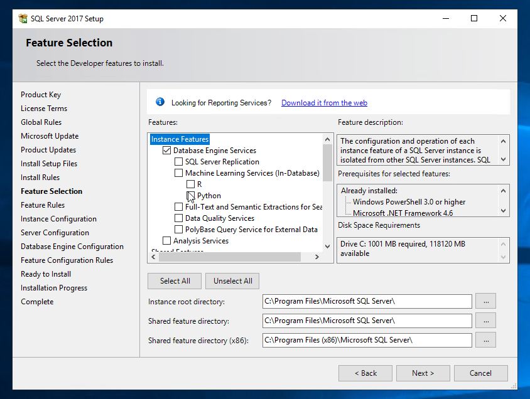Click features list scroll right arrow
This screenshot has height=399, width=530.
point(316,257)
